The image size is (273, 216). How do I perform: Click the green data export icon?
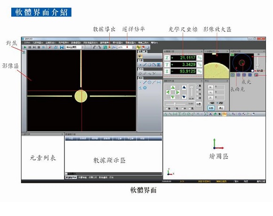pos(105,47)
